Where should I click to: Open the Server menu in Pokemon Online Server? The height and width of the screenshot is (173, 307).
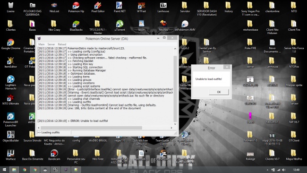(x=51, y=44)
